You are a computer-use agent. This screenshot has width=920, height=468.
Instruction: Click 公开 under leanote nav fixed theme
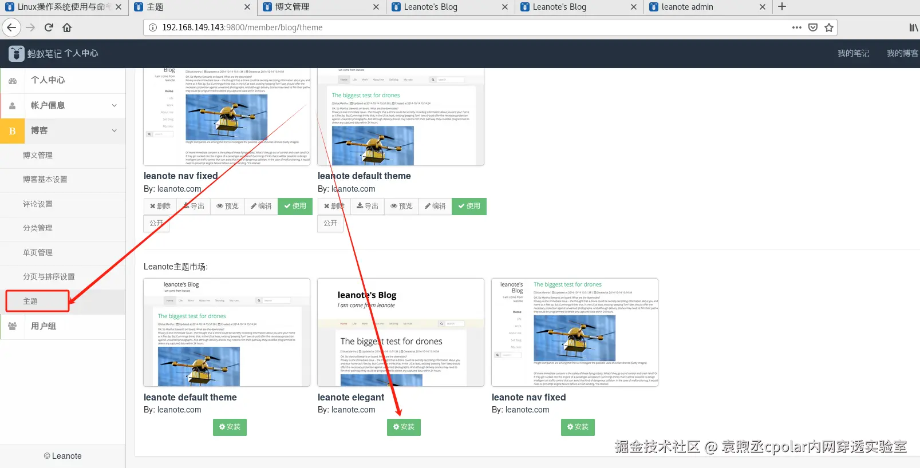[x=156, y=223]
